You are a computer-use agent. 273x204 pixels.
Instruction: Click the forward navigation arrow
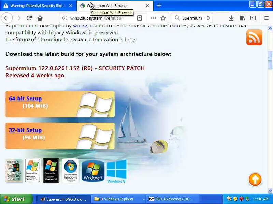18,18
